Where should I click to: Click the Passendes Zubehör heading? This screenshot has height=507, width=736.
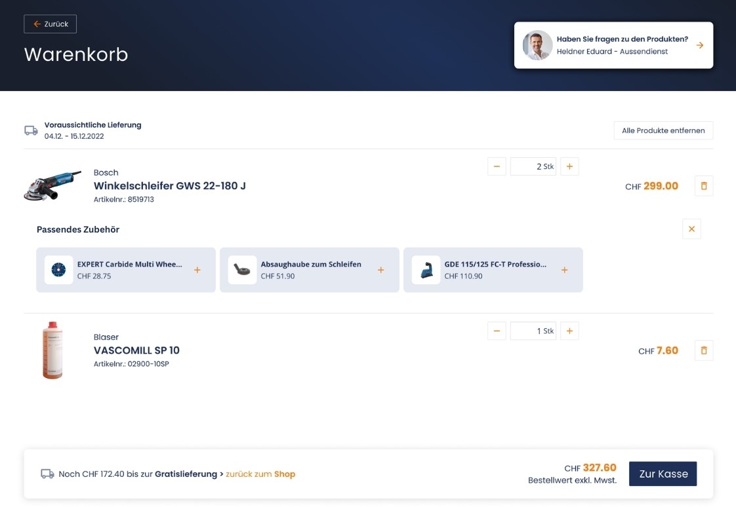[78, 230]
